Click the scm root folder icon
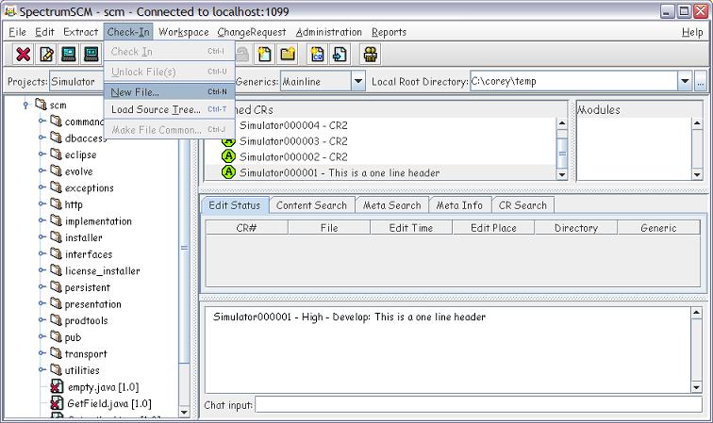 pyautogui.click(x=41, y=105)
